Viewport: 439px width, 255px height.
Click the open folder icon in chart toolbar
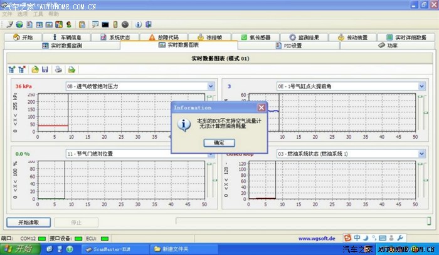point(35,69)
